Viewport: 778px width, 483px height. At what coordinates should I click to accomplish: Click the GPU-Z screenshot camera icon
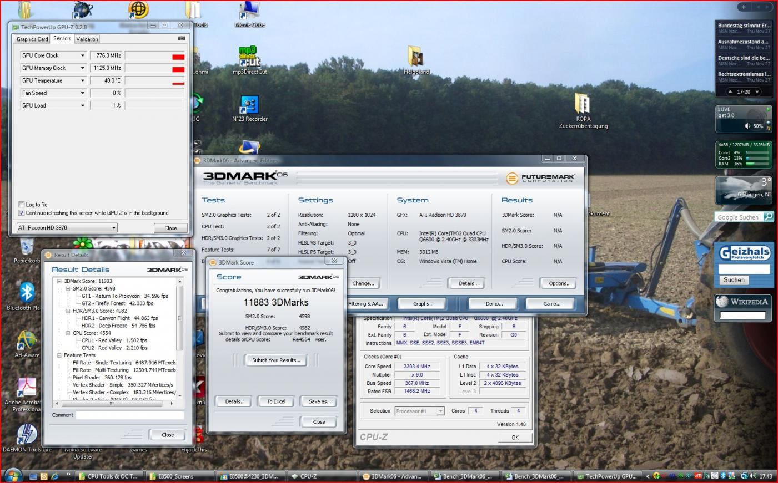click(x=181, y=39)
